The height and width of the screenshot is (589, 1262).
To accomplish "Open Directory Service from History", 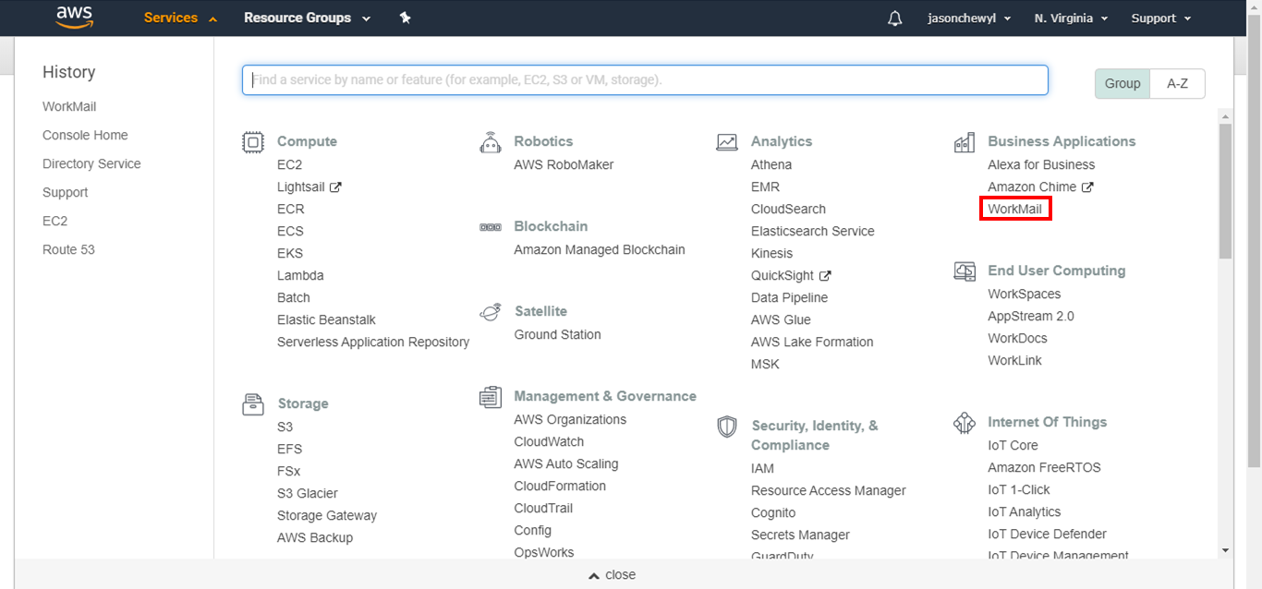I will tap(91, 164).
